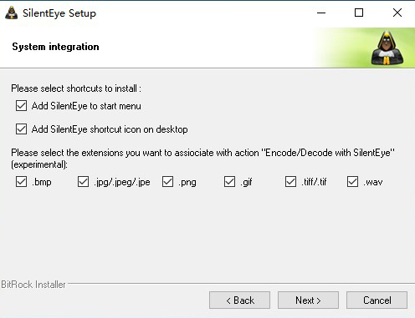415x318 pixels.
Task: Click the BitRock Installer label
Action: [33, 285]
